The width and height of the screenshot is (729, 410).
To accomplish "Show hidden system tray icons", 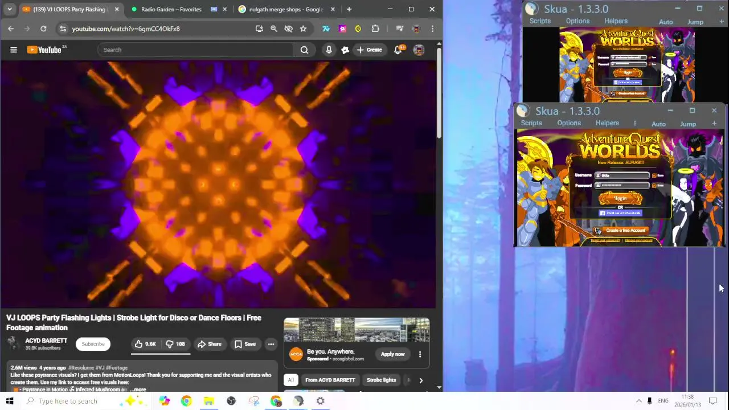I will click(x=638, y=401).
